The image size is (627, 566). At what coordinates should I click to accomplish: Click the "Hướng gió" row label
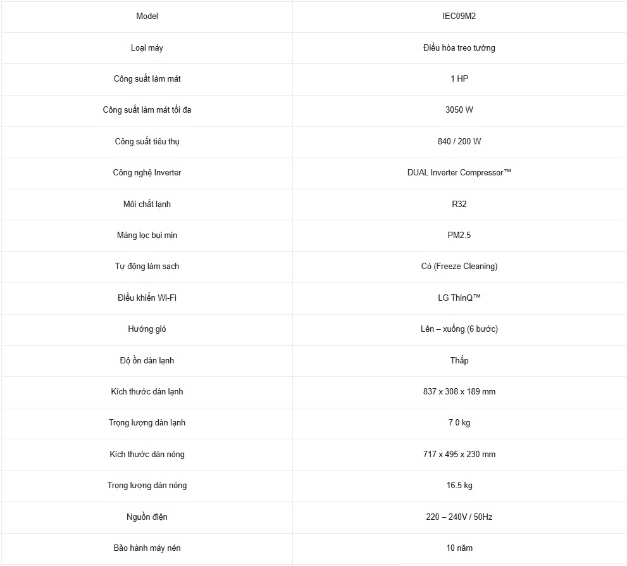tap(147, 329)
